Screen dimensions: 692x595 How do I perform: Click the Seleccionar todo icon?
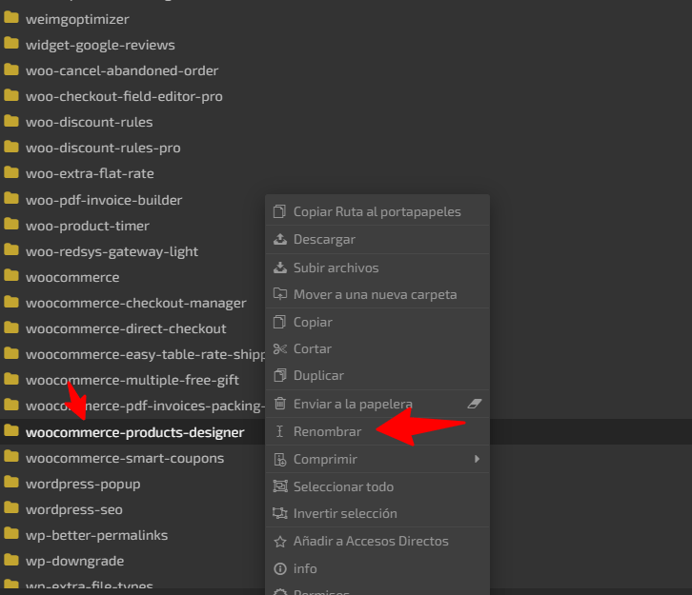coord(280,486)
